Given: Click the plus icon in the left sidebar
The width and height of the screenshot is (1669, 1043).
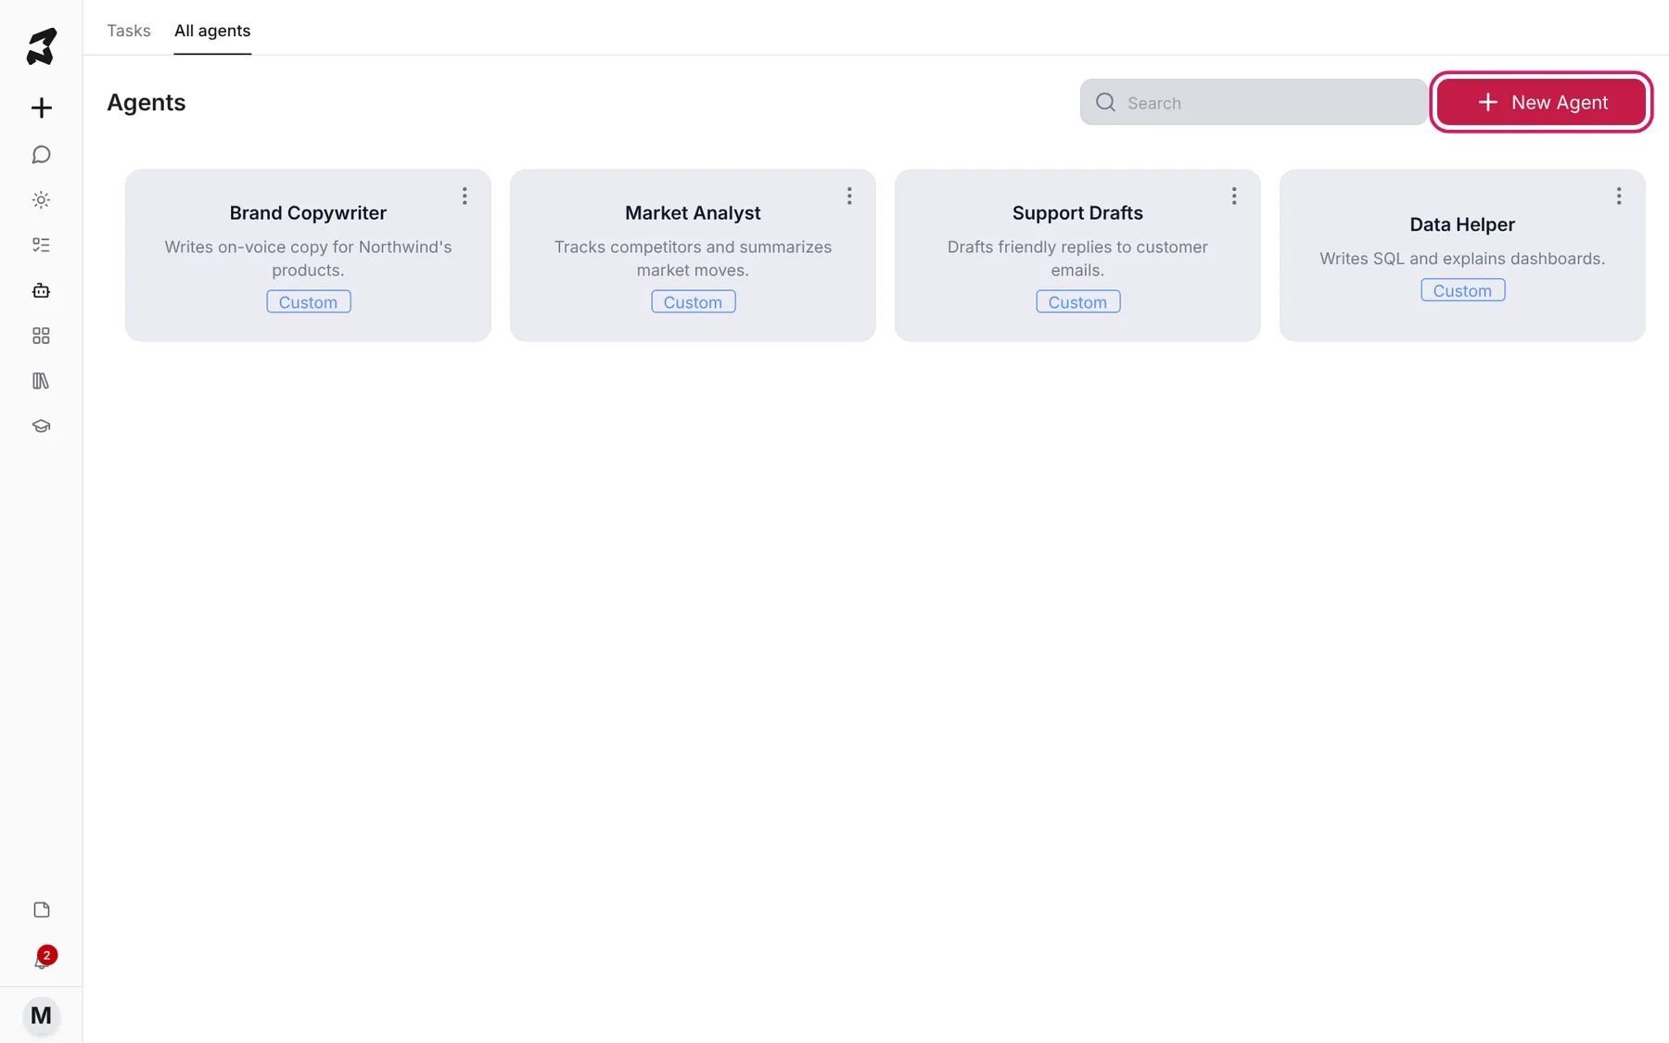Looking at the screenshot, I should (41, 108).
